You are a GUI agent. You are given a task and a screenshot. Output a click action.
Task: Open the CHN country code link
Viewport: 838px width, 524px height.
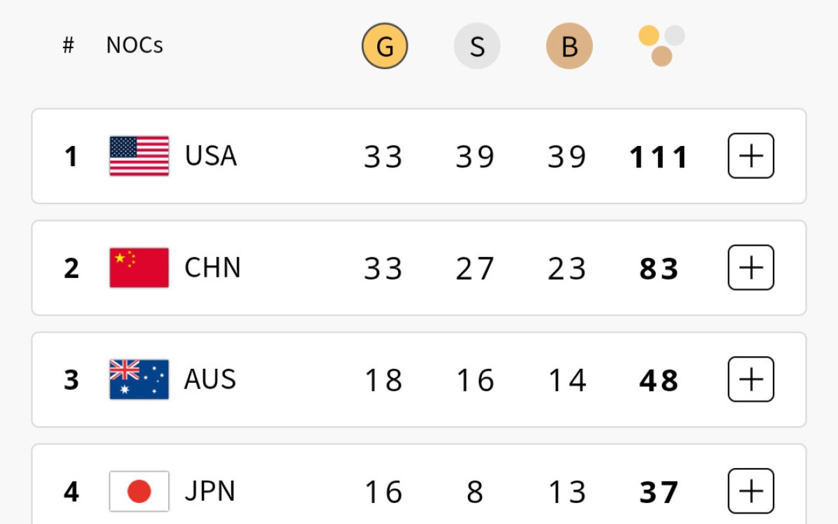tap(212, 268)
